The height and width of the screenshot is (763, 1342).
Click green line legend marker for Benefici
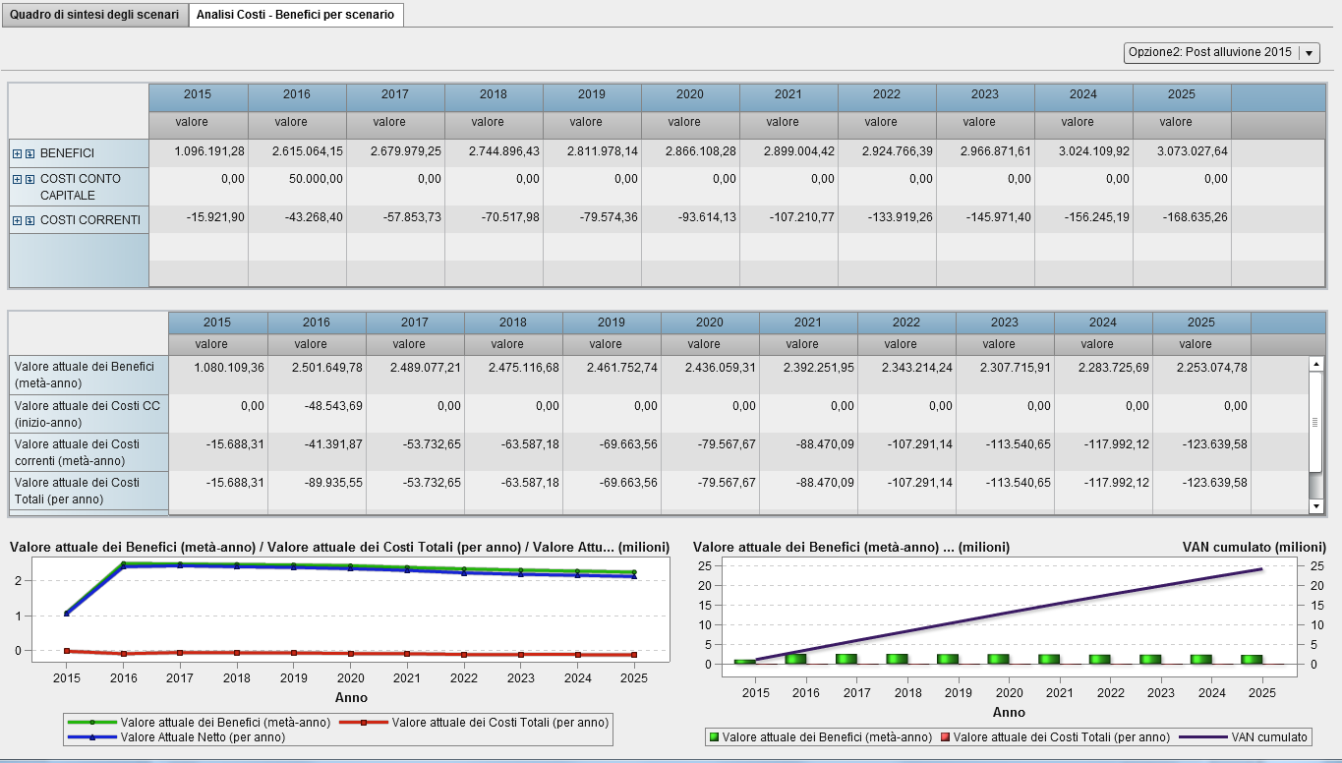91,722
